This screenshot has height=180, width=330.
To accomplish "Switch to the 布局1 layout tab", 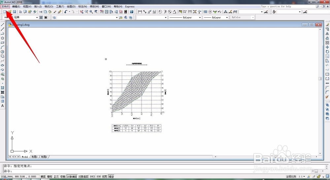I will pyautogui.click(x=34, y=157).
